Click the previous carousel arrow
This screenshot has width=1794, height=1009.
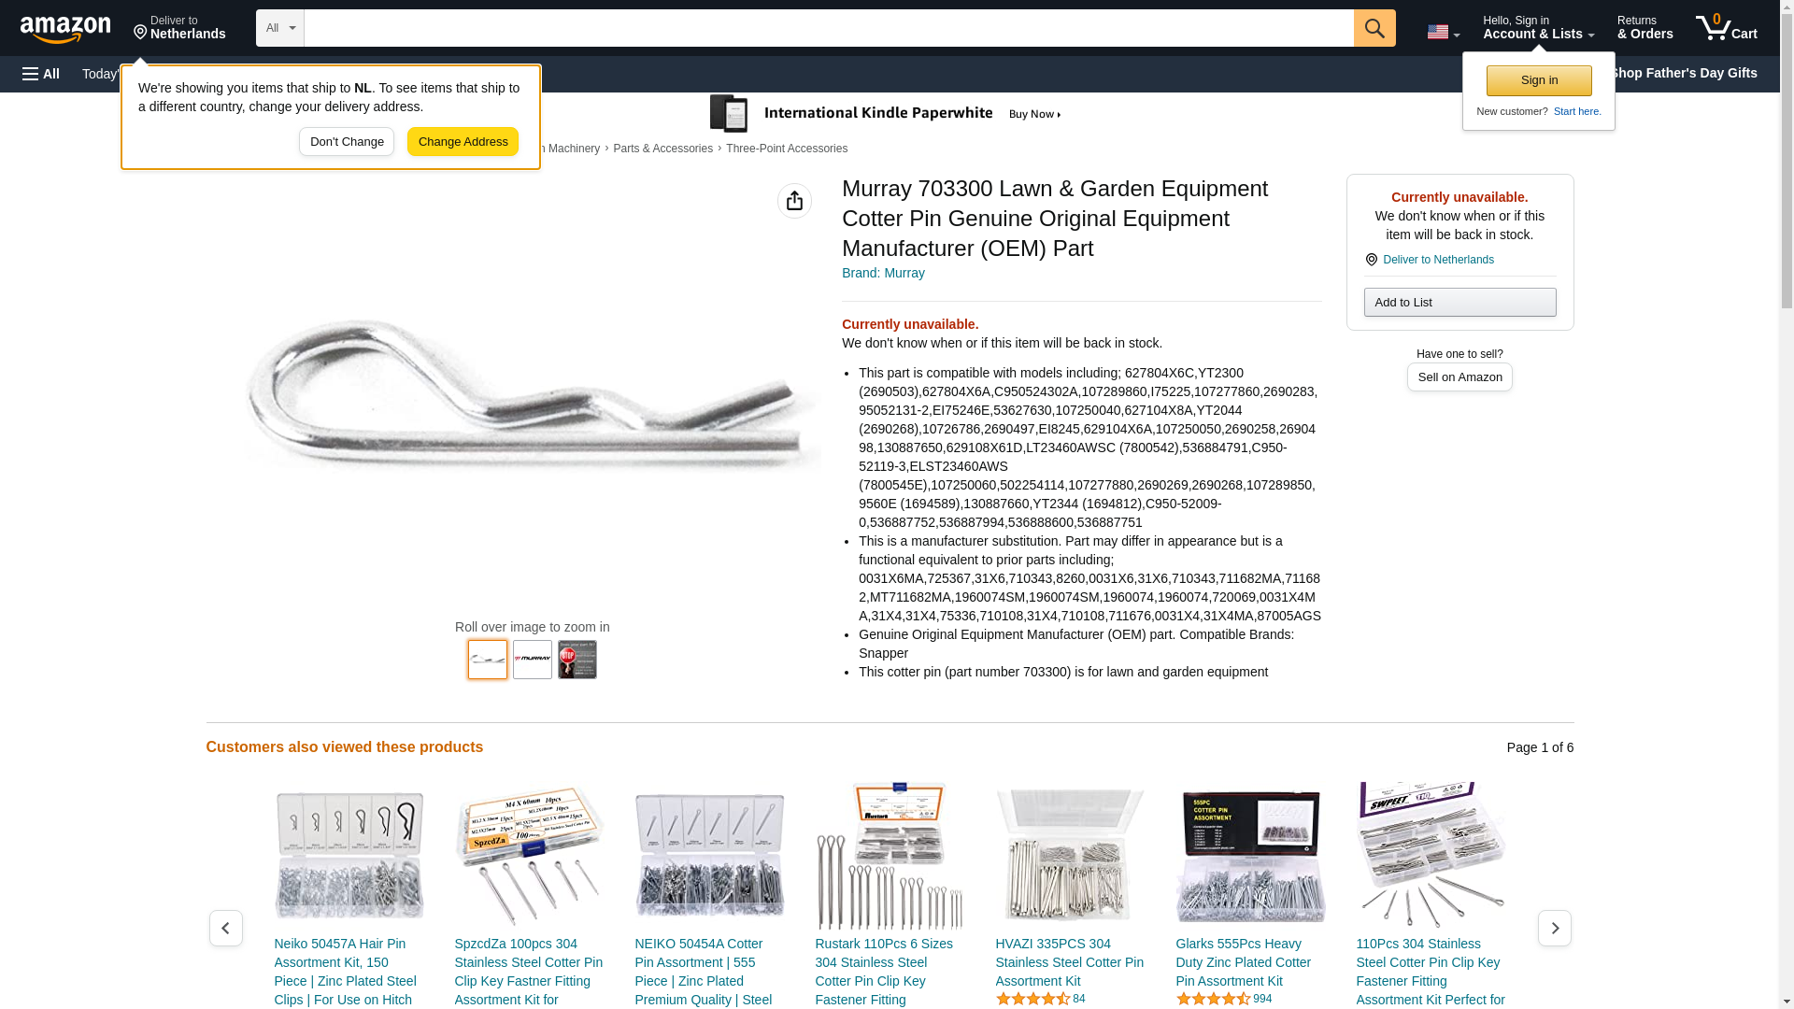point(226,928)
